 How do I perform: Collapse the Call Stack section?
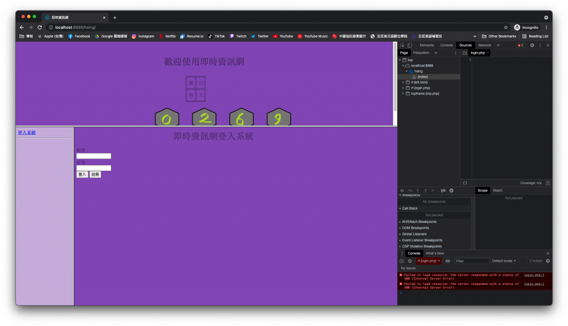(410, 208)
